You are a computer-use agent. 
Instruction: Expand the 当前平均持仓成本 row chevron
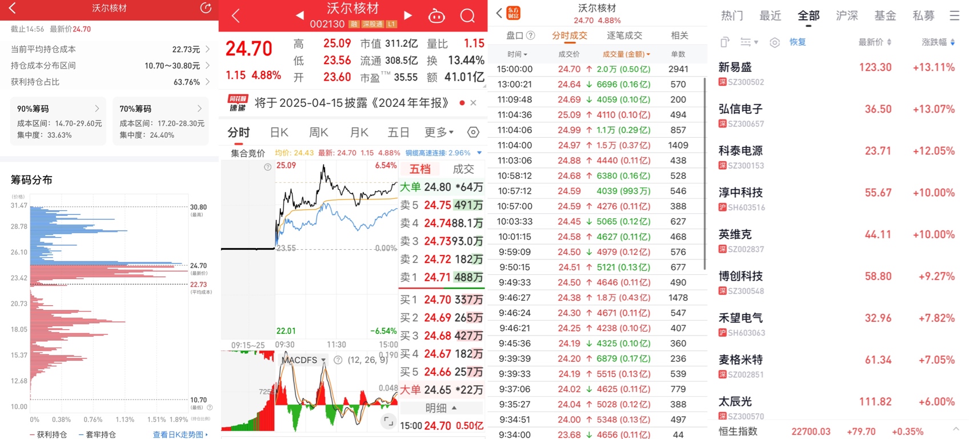point(207,49)
